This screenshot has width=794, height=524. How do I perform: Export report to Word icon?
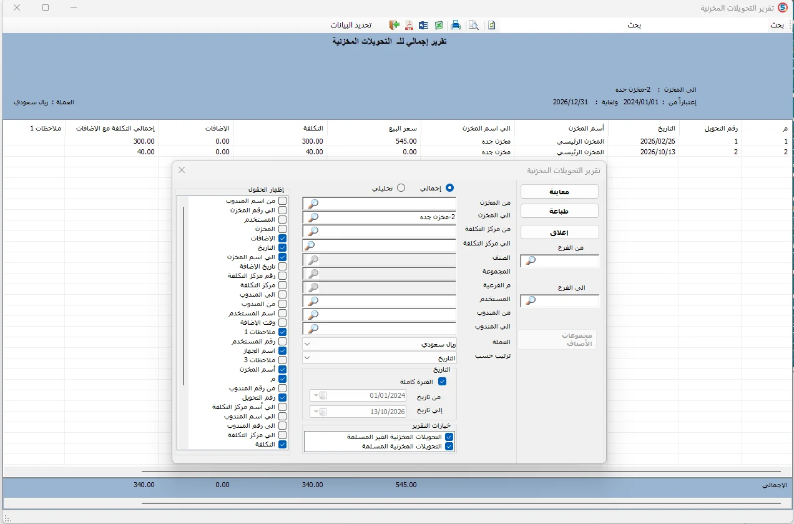[x=424, y=25]
